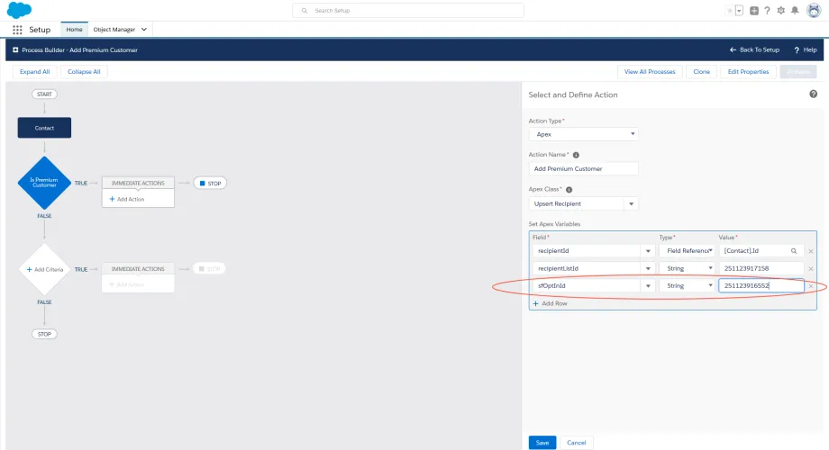Click the global actions plus icon

click(x=754, y=11)
